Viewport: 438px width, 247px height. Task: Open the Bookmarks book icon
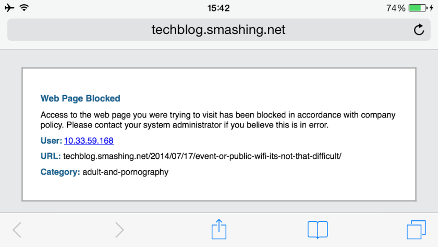(318, 230)
